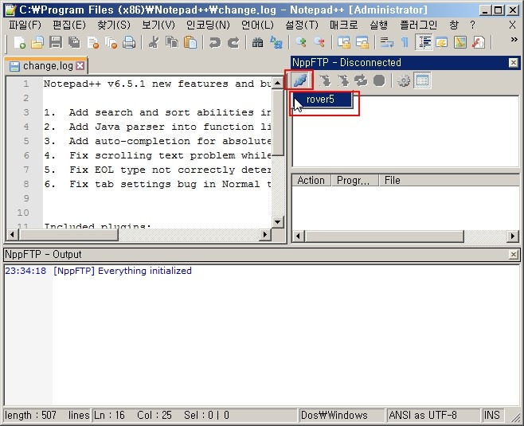Click the Undo arrow icon
The height and width of the screenshot is (426, 524).
(x=214, y=42)
